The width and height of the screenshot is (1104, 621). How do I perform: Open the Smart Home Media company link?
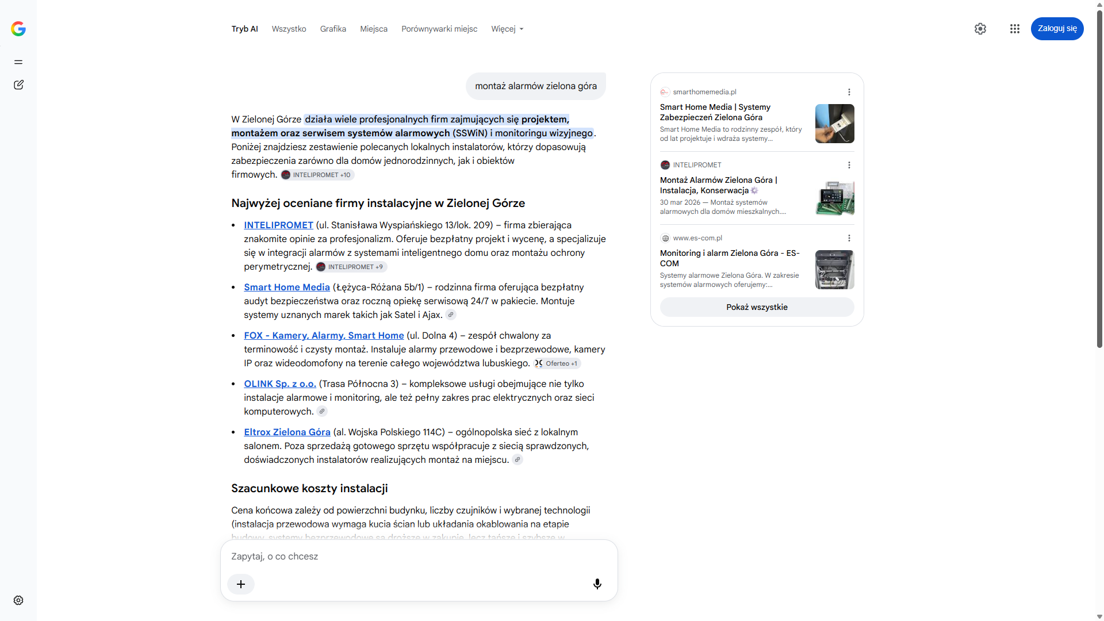coord(287,287)
